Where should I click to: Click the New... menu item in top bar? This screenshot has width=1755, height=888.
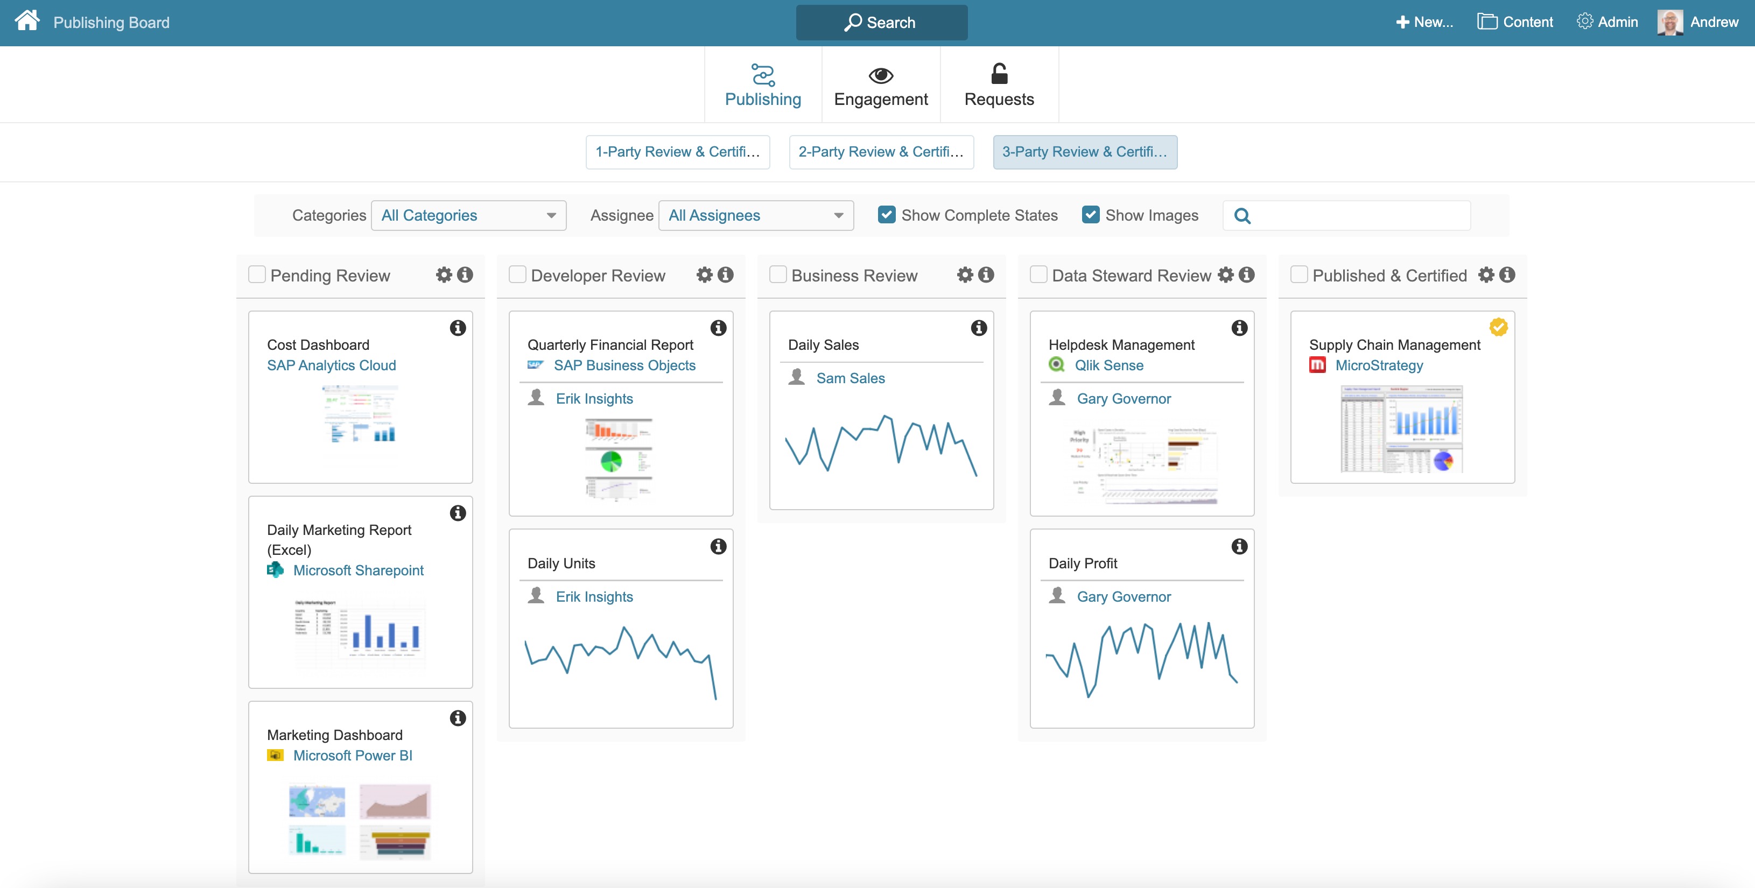click(x=1422, y=22)
